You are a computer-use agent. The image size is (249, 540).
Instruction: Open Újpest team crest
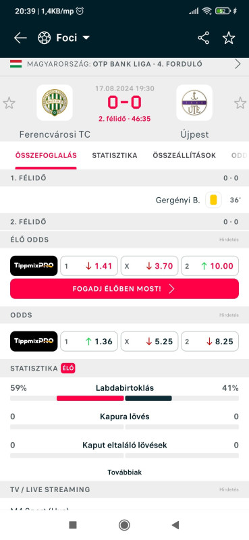tap(194, 103)
